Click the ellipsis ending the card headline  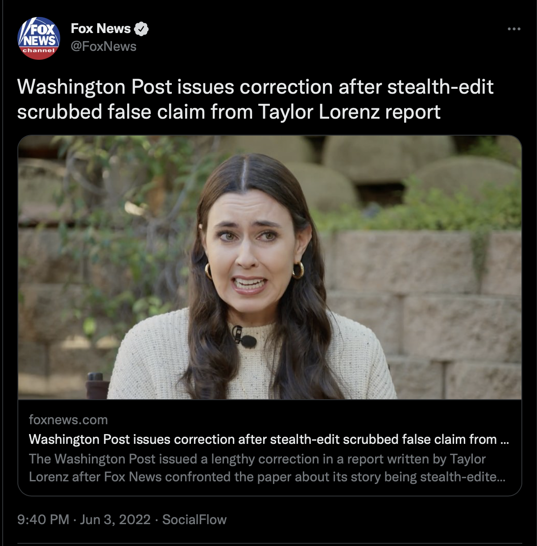[504, 440]
